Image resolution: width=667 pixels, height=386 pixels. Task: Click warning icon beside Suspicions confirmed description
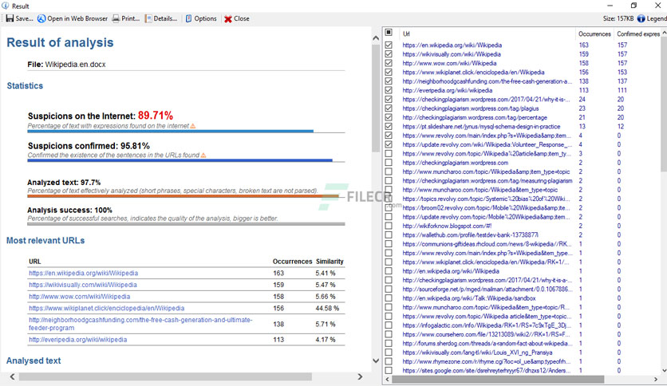(203, 156)
